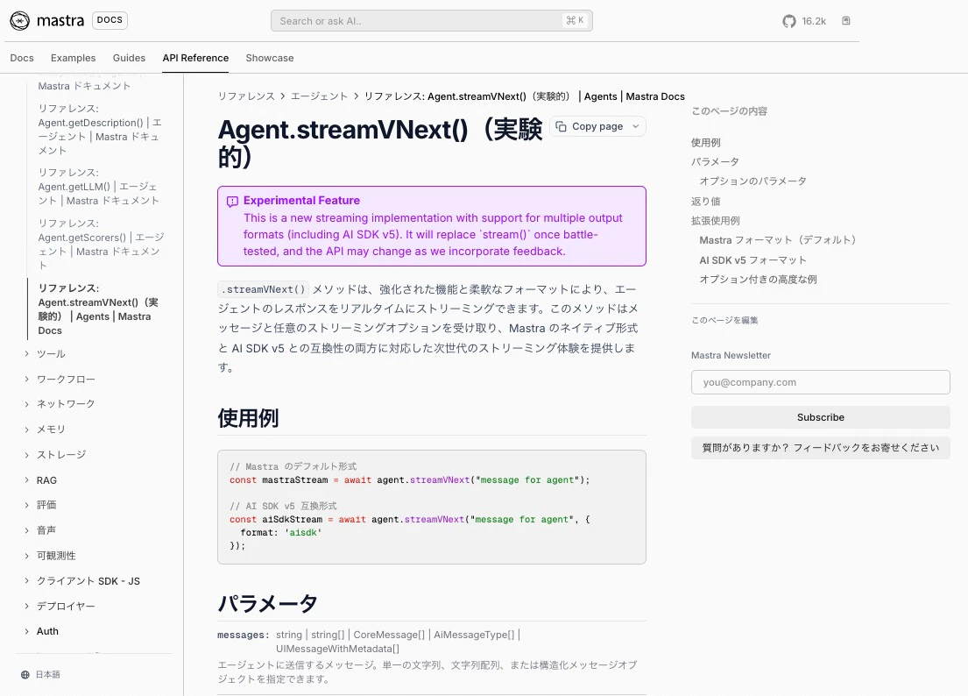Click format: 'aisdk' line in code block

coord(281,532)
